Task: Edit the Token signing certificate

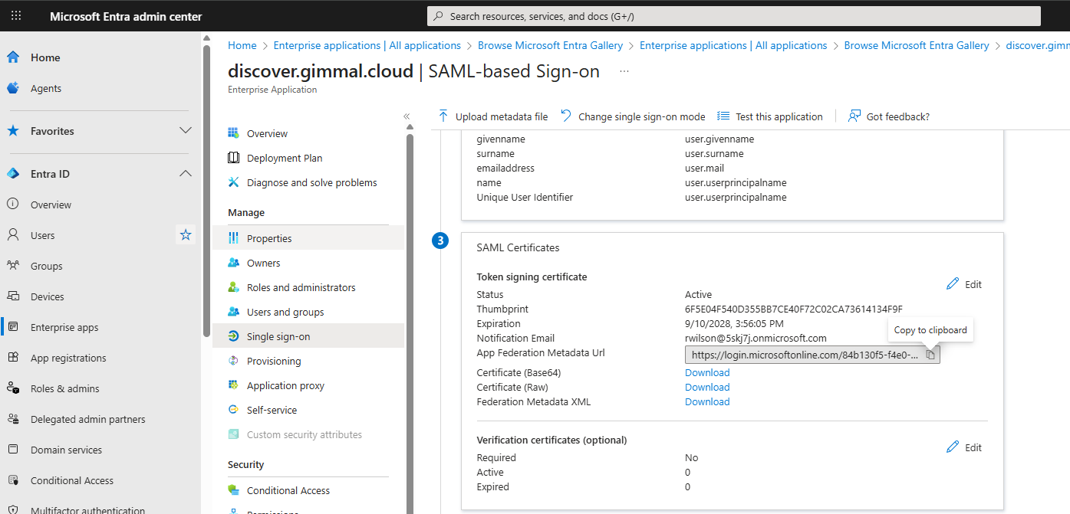Action: click(964, 284)
